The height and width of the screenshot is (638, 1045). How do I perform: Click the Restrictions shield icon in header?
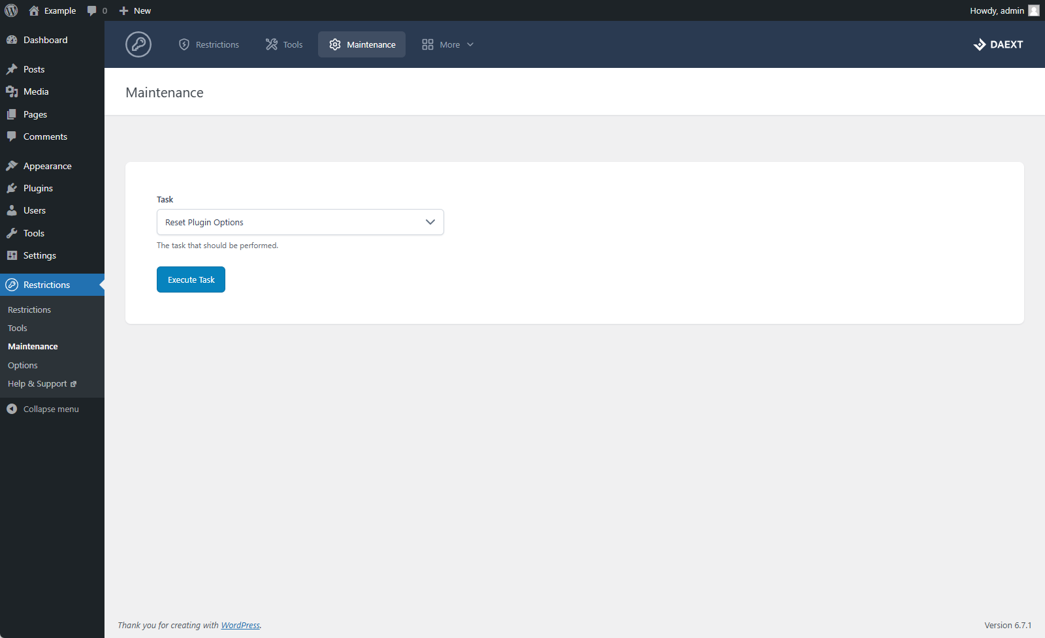point(184,44)
